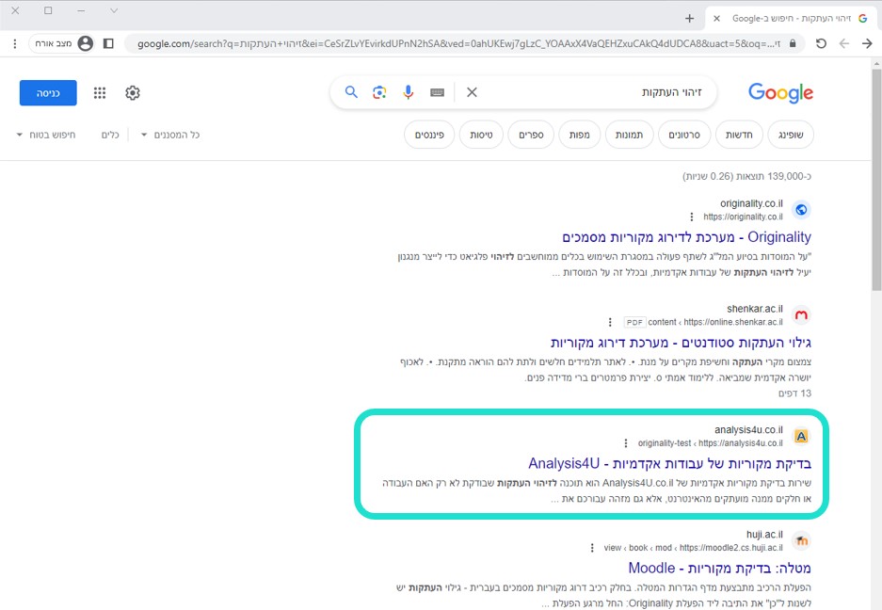
Task: Open more options for huji.ac.il result
Action: click(592, 548)
